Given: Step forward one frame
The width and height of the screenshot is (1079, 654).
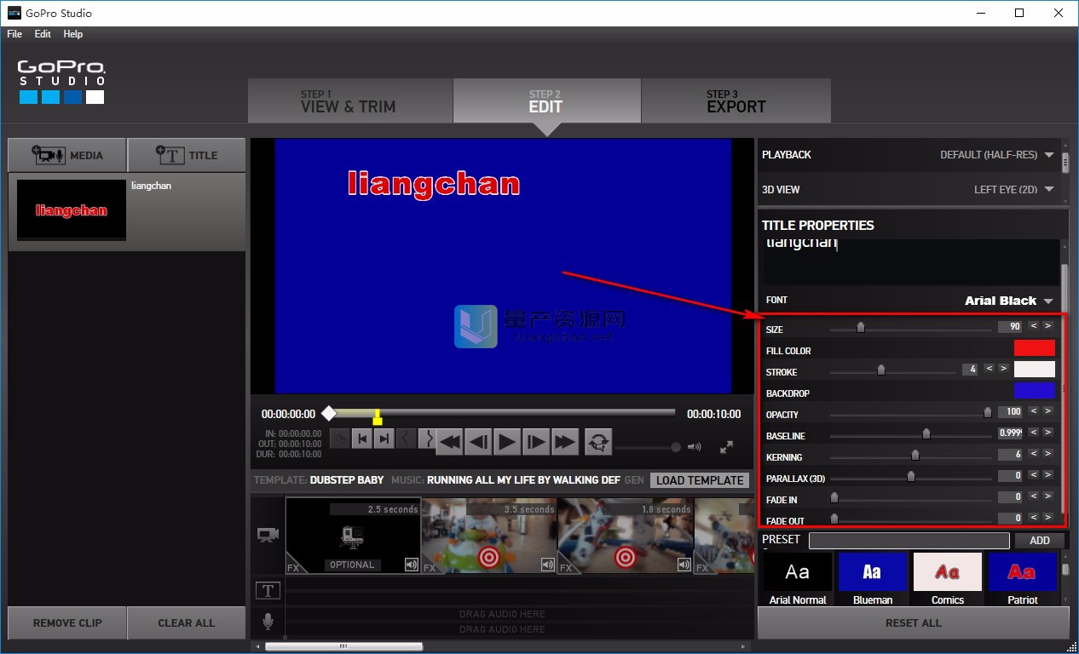Looking at the screenshot, I should pyautogui.click(x=536, y=441).
